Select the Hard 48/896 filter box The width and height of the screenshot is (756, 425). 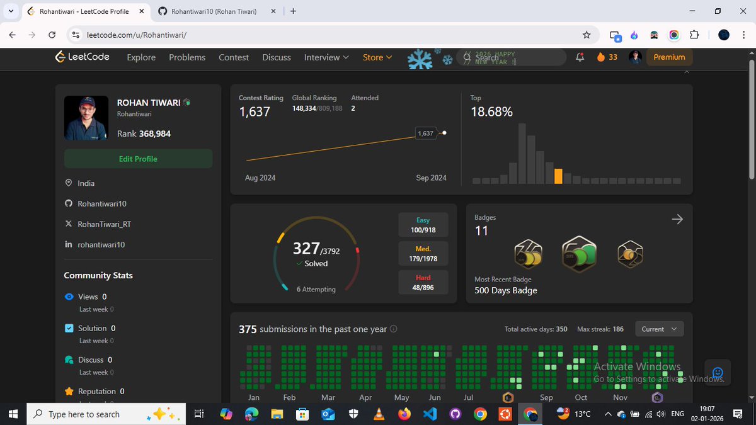(423, 282)
